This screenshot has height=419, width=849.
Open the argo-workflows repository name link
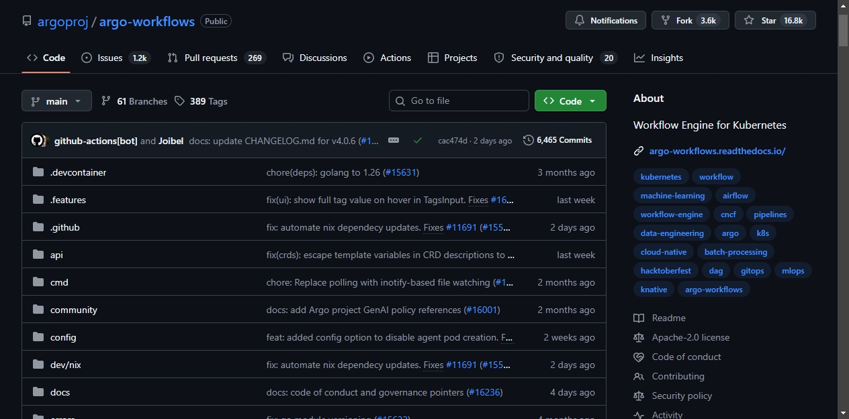[147, 21]
